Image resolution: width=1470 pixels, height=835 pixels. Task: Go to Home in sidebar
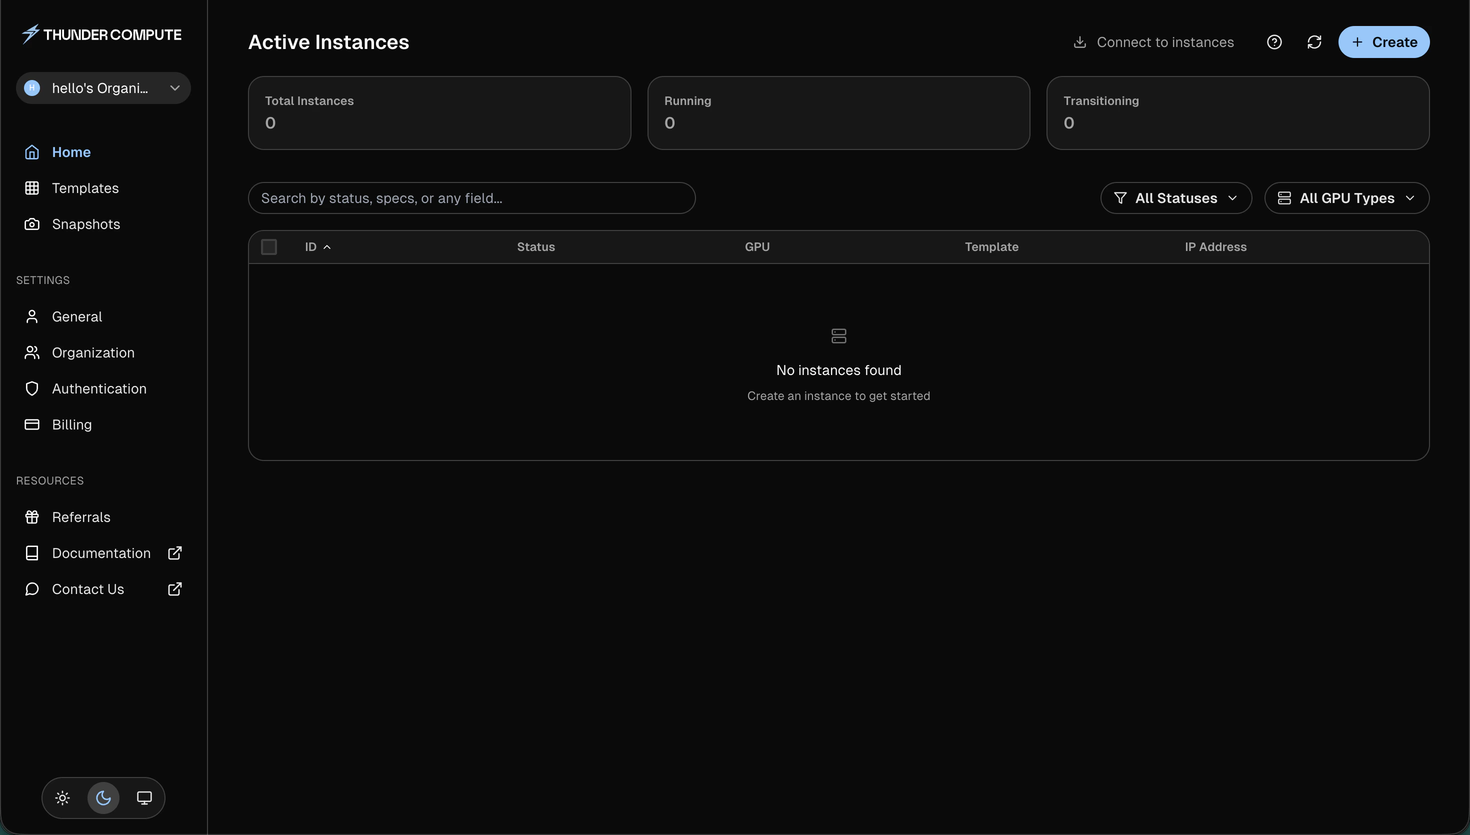point(103,152)
